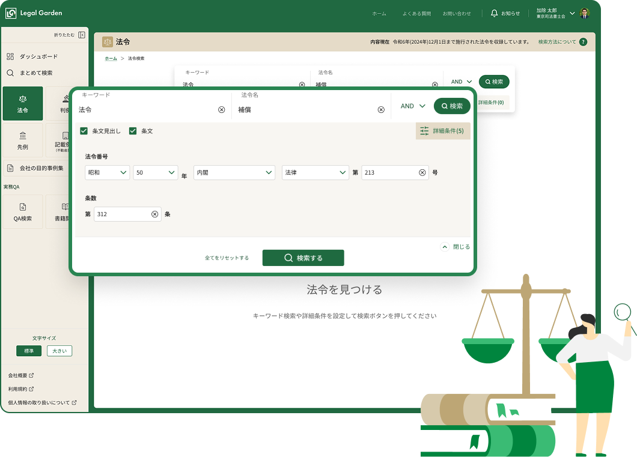Clear the 法令名 field in popup
Viewport: 637px width, 457px height.
(381, 109)
